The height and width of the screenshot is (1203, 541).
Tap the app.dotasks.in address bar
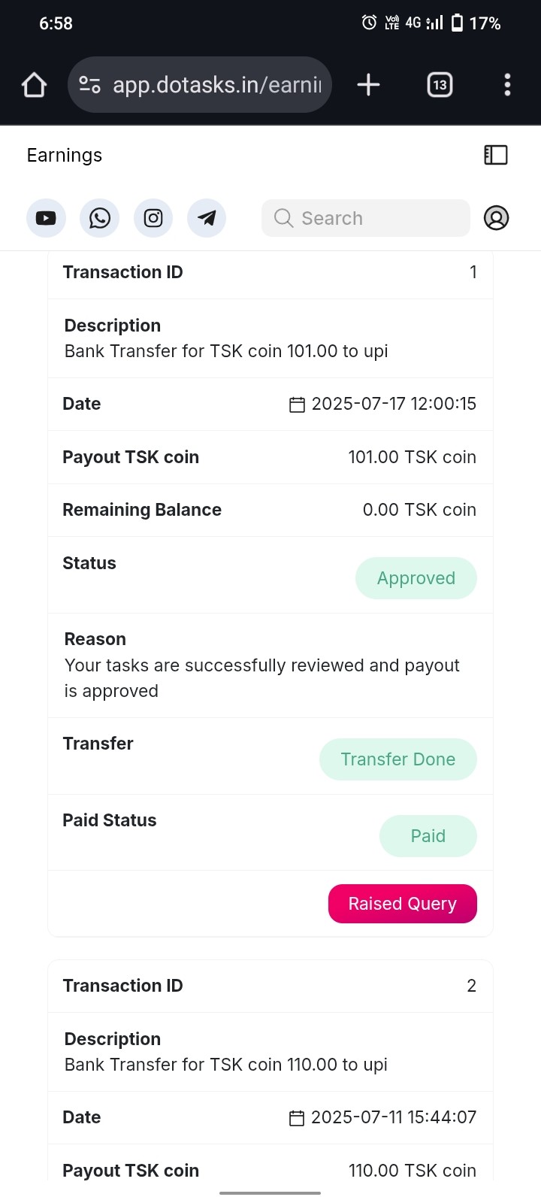pyautogui.click(x=217, y=85)
